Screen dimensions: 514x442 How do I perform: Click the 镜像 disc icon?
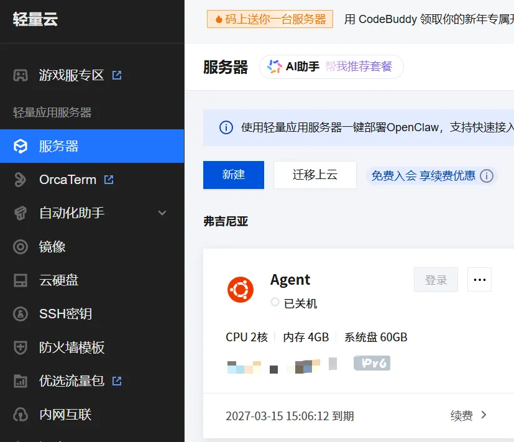click(21, 247)
